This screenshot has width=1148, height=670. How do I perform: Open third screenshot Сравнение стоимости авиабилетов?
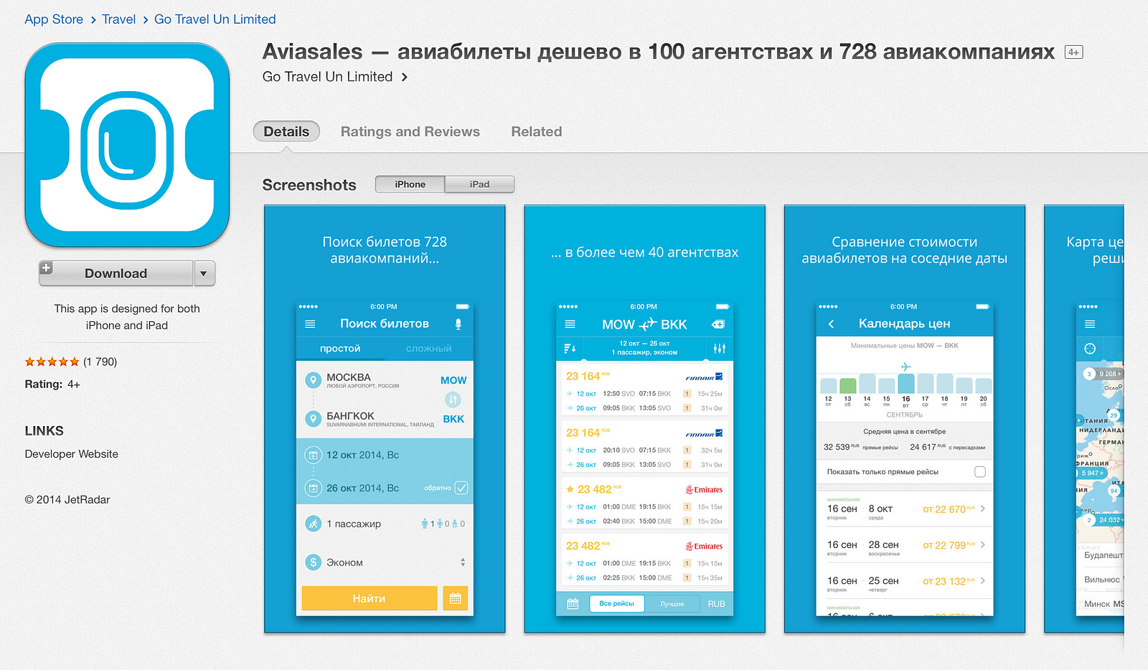click(905, 419)
